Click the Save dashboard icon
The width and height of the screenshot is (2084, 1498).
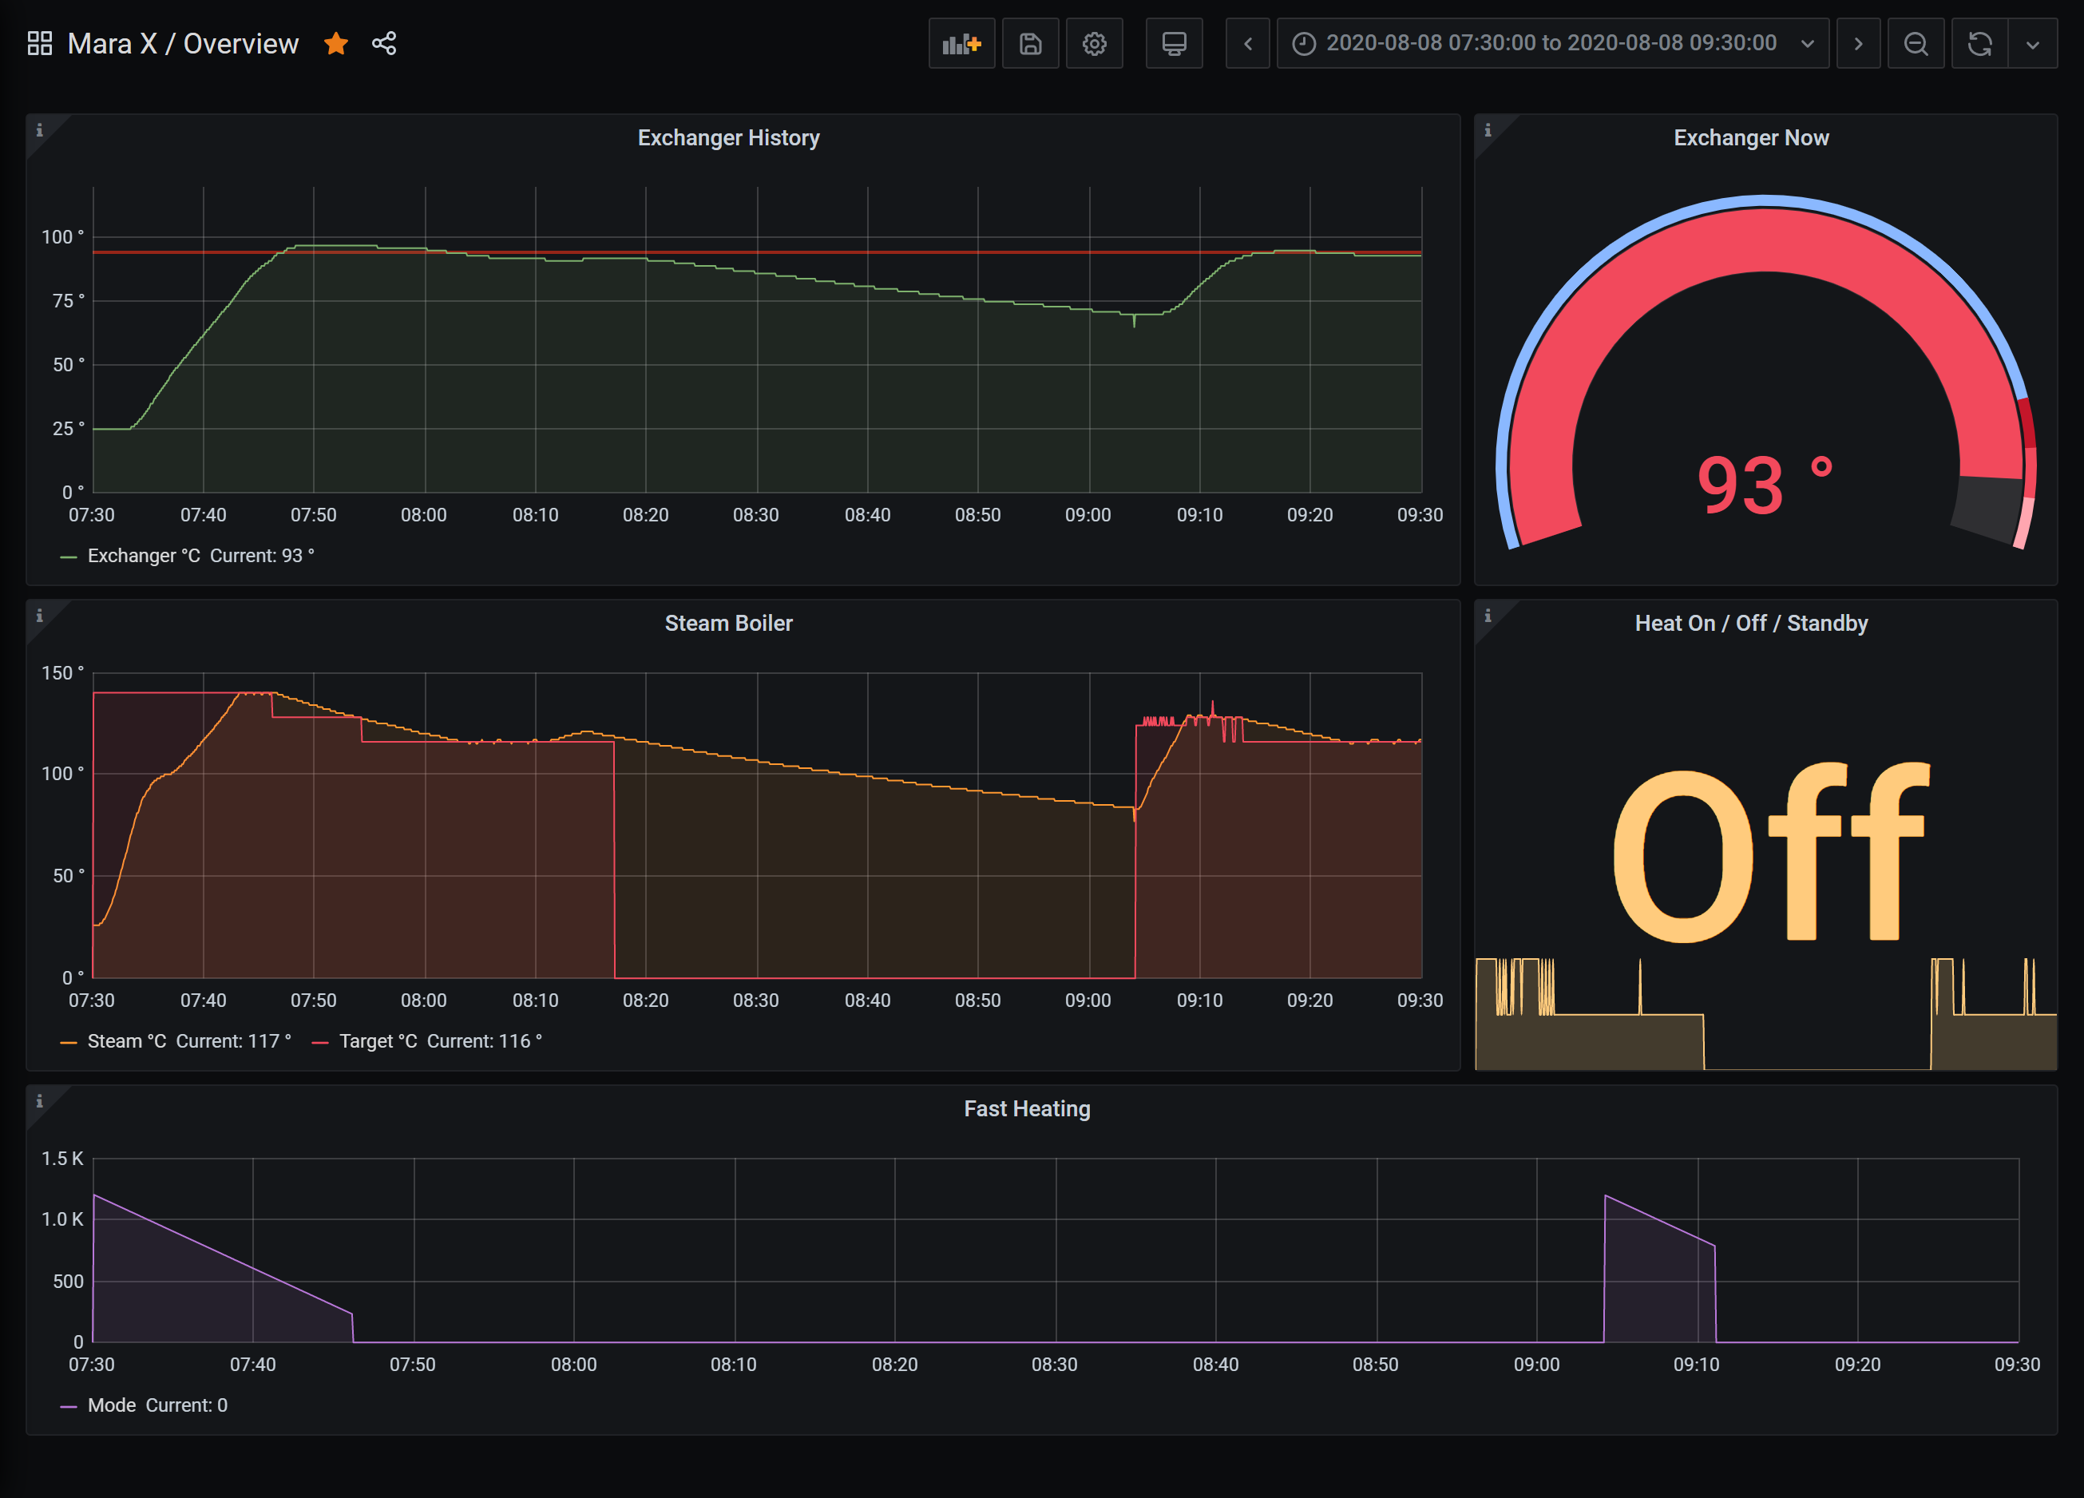[x=1030, y=43]
